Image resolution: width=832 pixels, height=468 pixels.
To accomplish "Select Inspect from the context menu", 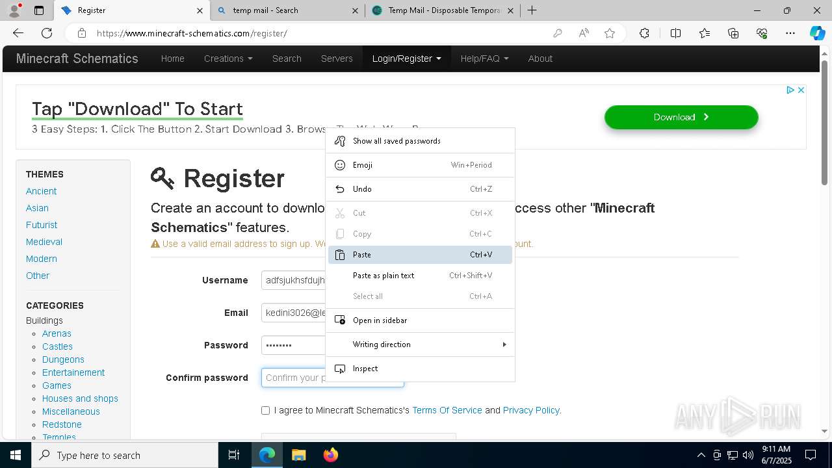I will tap(420, 369).
